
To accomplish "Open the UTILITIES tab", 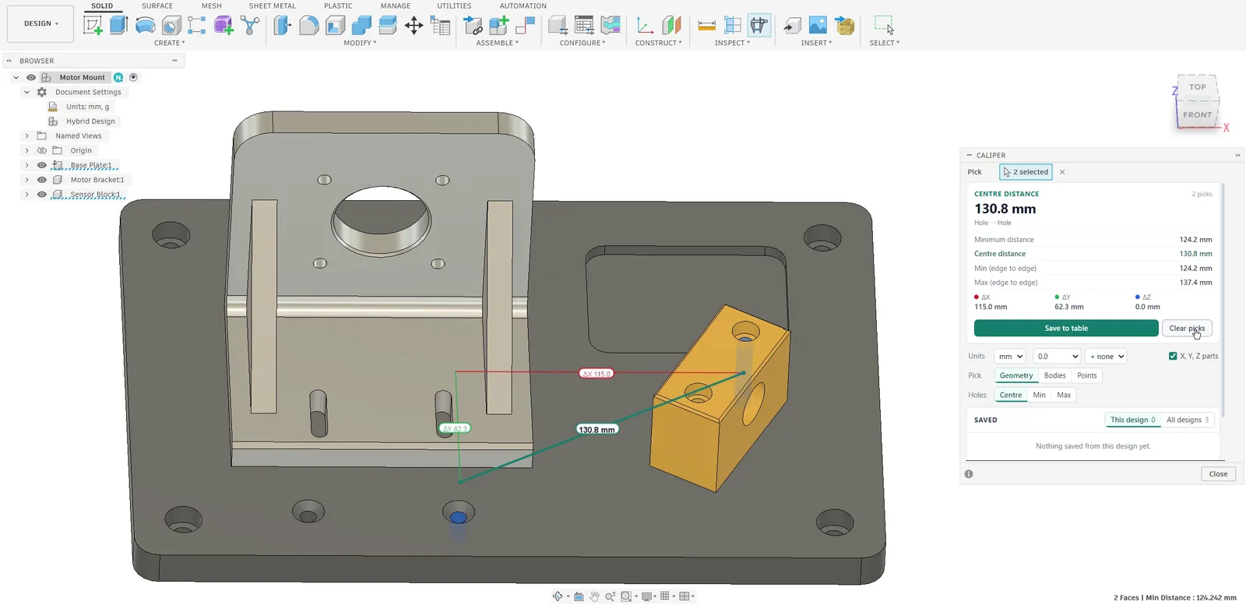I will (x=454, y=5).
